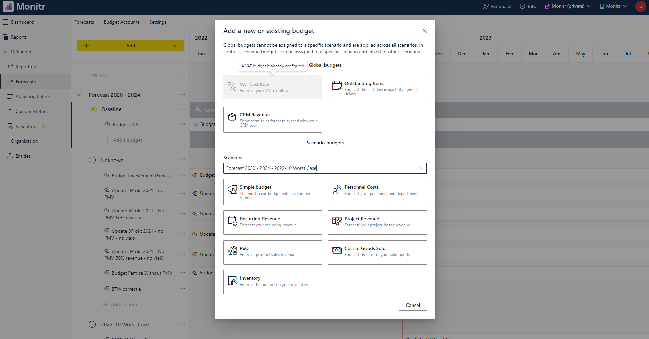
Task: Switch to the Budget Accounts tab
Action: point(121,22)
